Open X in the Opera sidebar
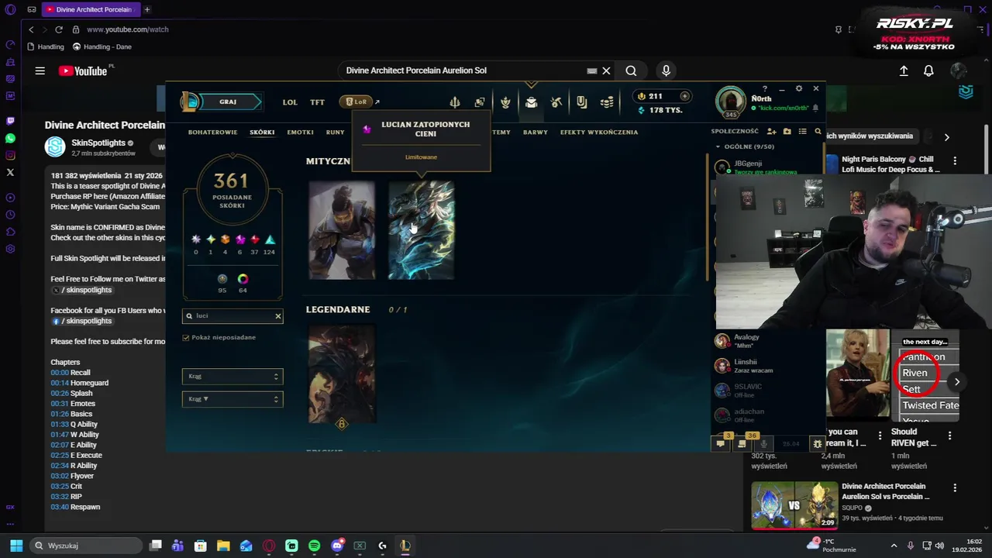 click(10, 172)
